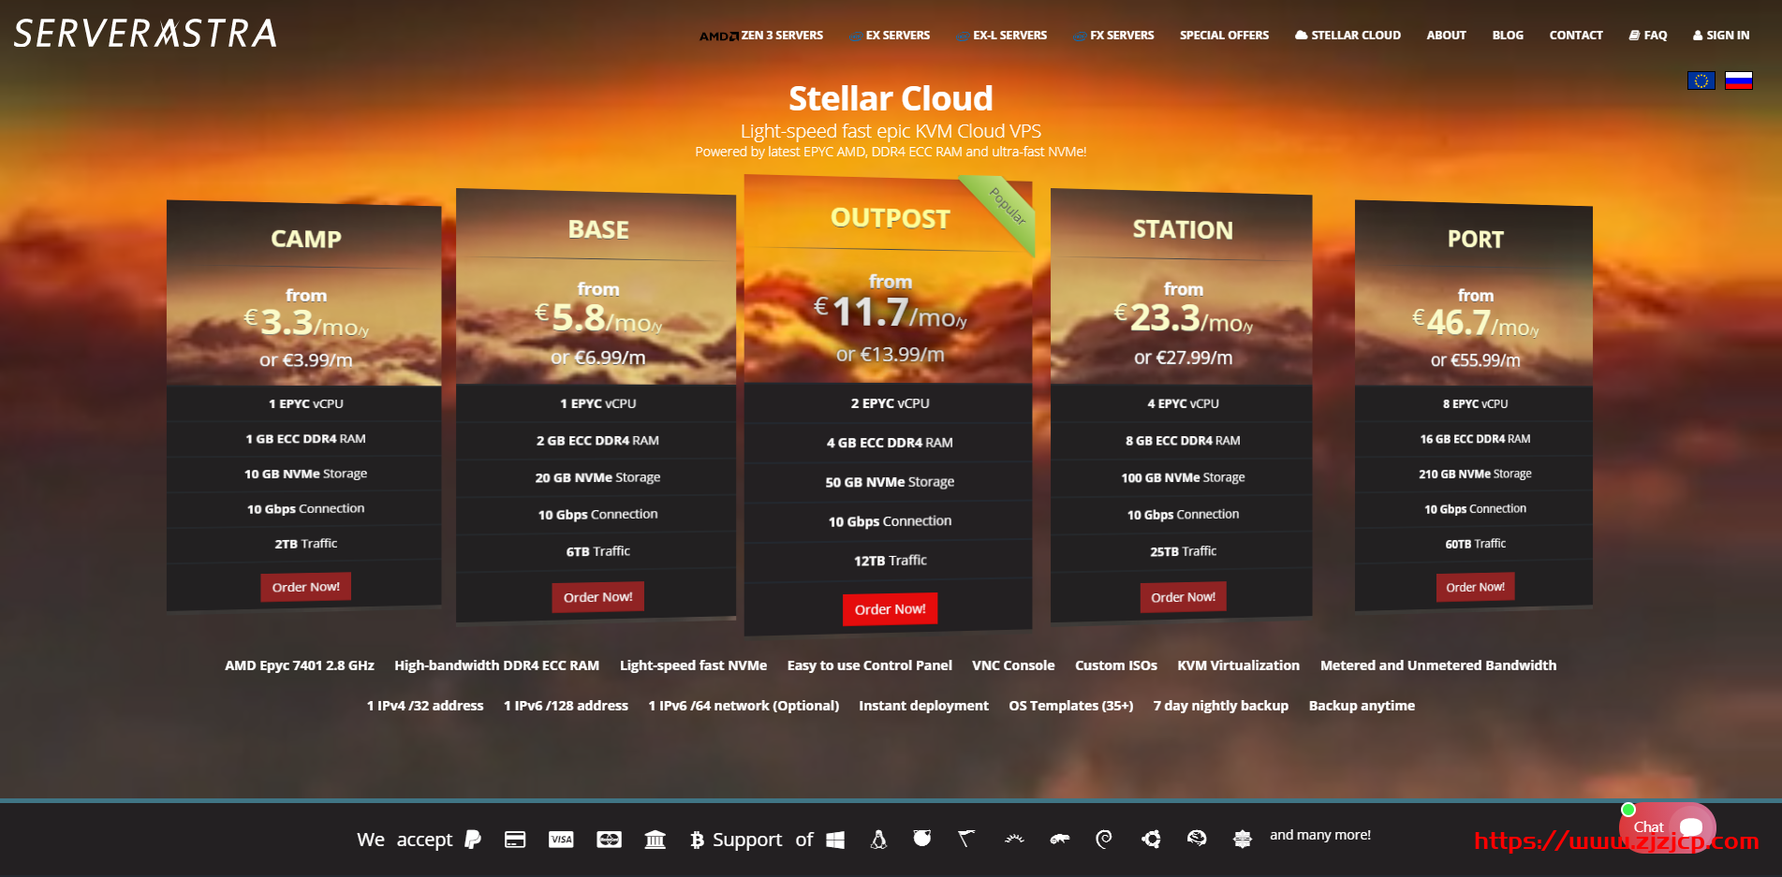This screenshot has width=1782, height=877.
Task: Click the Bitcoin payment icon
Action: (x=696, y=840)
